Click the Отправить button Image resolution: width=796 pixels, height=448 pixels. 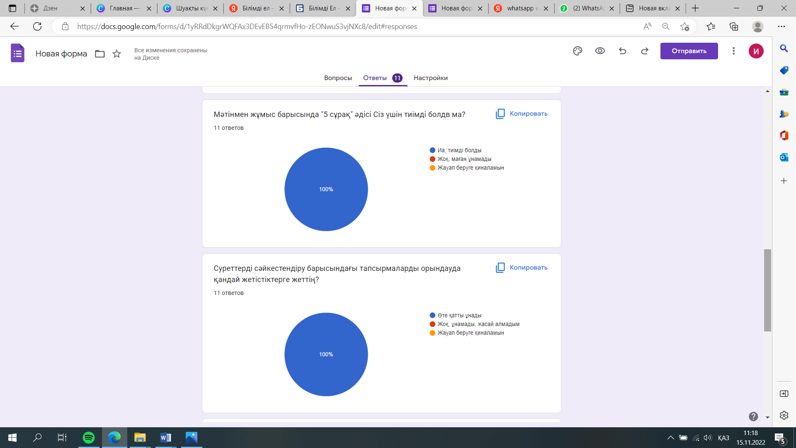(689, 51)
